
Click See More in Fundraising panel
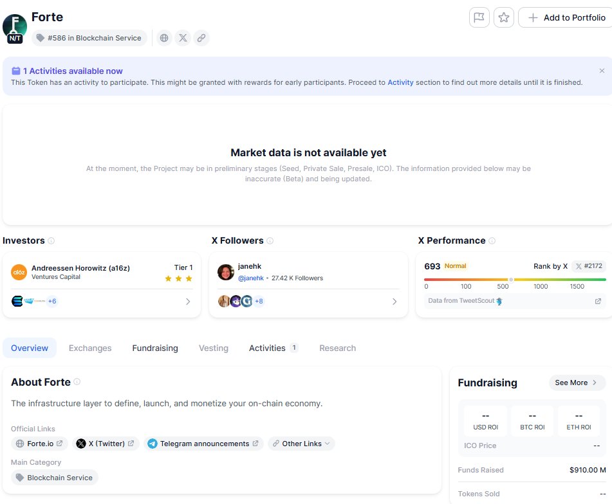(x=577, y=382)
